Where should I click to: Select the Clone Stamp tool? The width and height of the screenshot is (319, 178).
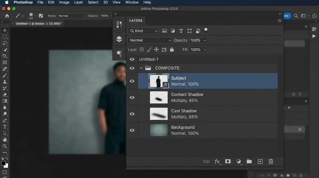pyautogui.click(x=5, y=82)
